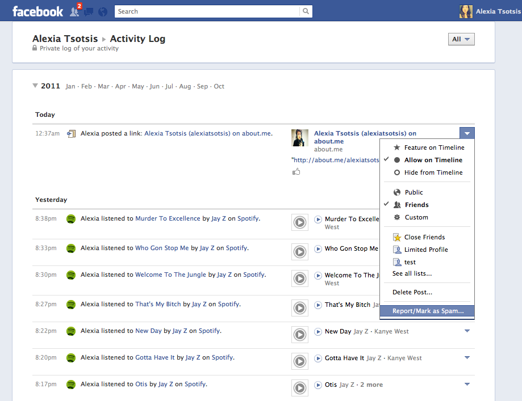This screenshot has width=522, height=401.
Task: Jump to Oct in 2011
Action: tap(219, 86)
